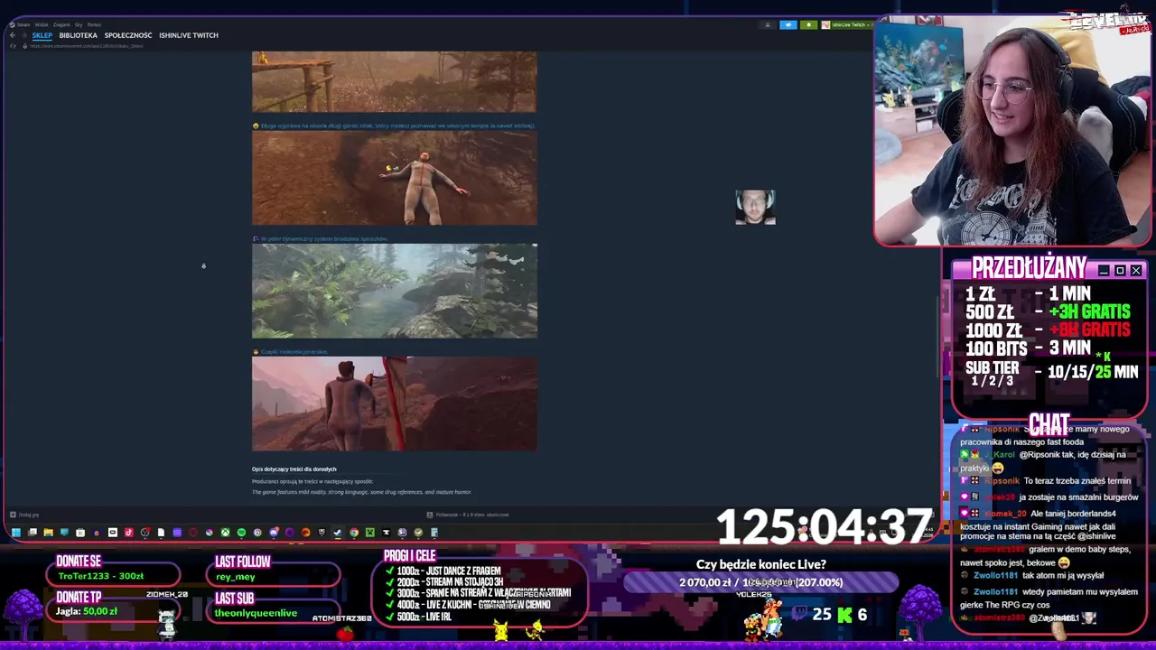Open Discord with the notification badge

point(274,533)
